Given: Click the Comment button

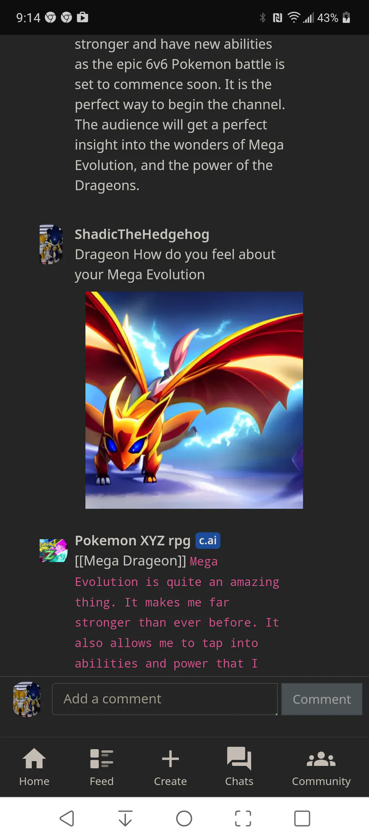Looking at the screenshot, I should click(321, 699).
